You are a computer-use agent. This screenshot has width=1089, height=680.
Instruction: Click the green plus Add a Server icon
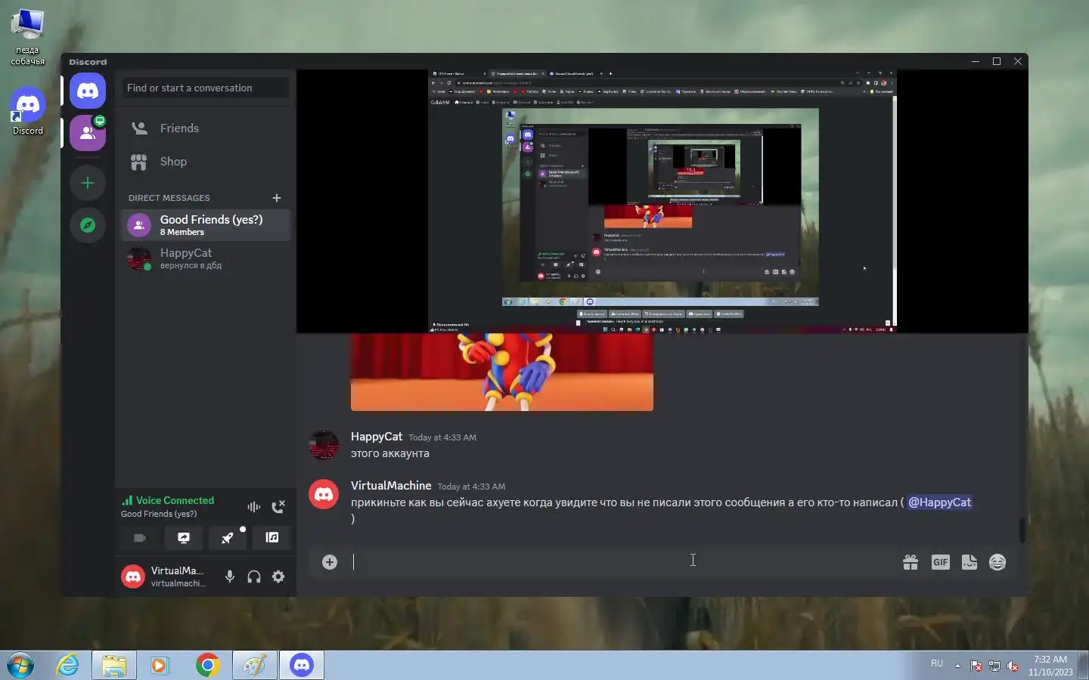88,183
